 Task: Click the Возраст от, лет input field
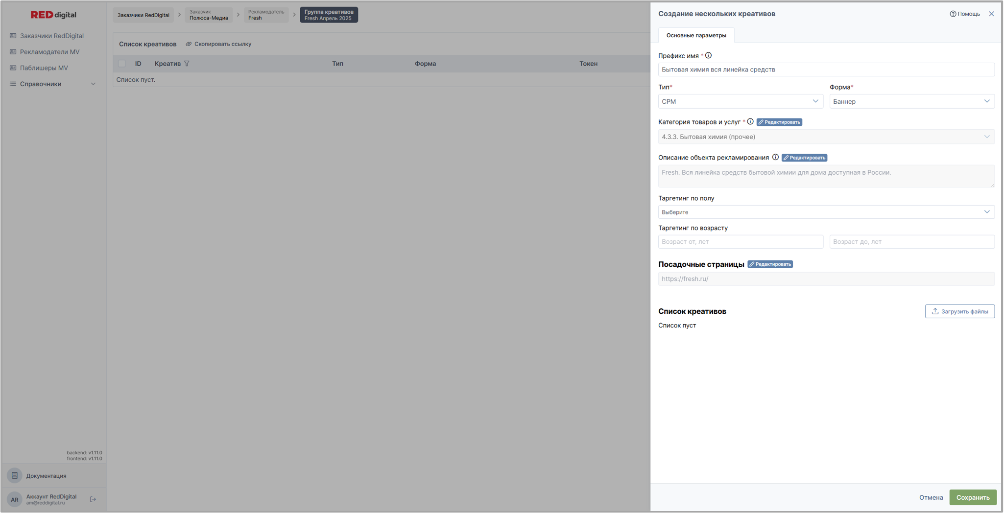point(740,242)
